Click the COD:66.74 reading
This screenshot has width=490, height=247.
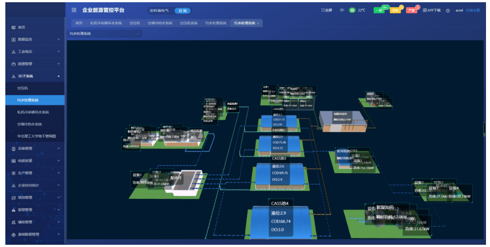pyautogui.click(x=281, y=221)
